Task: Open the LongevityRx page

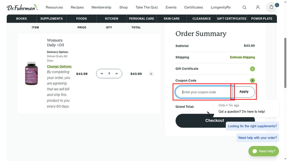Action: (x=221, y=7)
